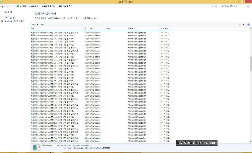Select the KB3137061 update row name
The height and width of the screenshot is (153, 252).
[x=54, y=45]
